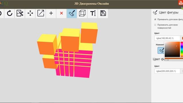Activate the move arrows tool

[30, 13]
